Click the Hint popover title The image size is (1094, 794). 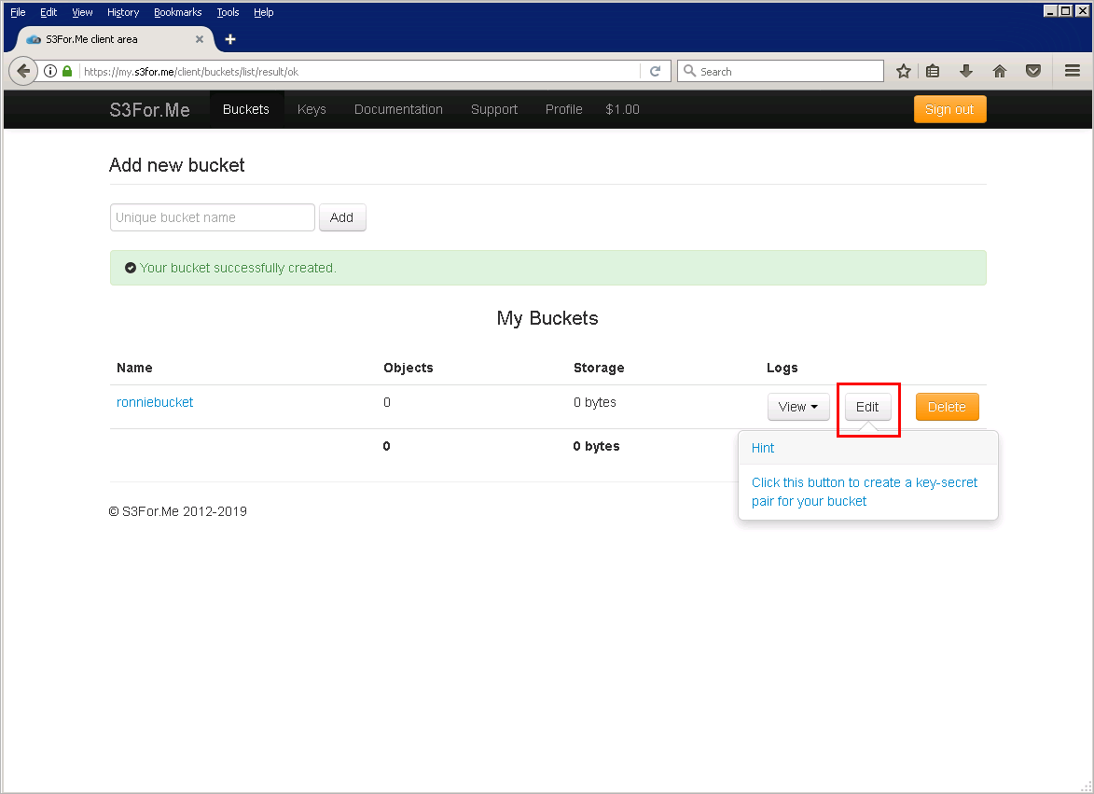[x=763, y=448]
